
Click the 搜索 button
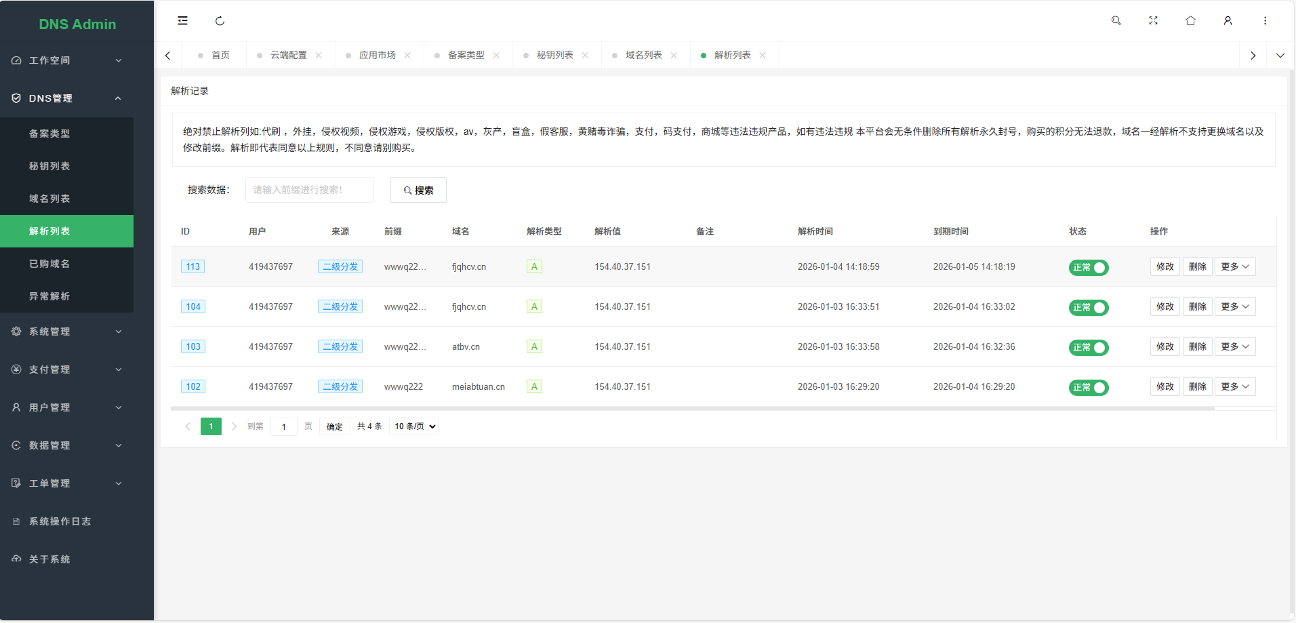pos(418,190)
